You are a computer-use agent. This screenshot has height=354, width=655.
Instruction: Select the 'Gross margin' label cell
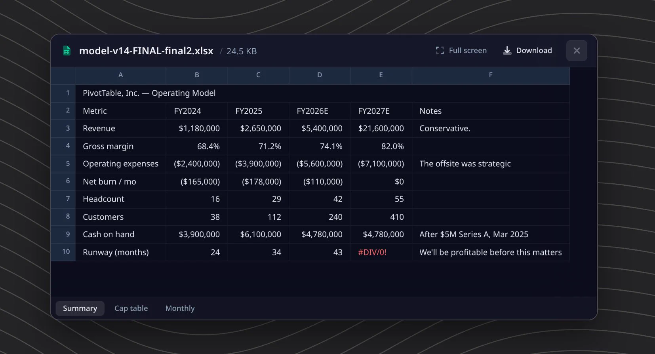[120, 146]
